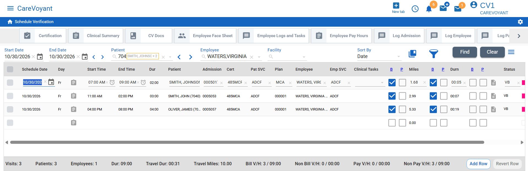The height and width of the screenshot is (171, 528).
Task: Click the horizontal scrollbar thumb
Action: pos(247,142)
